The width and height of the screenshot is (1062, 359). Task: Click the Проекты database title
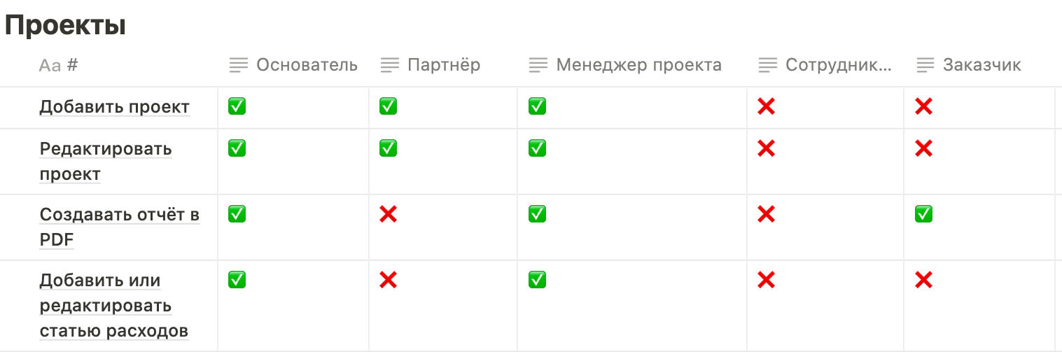coord(65,26)
